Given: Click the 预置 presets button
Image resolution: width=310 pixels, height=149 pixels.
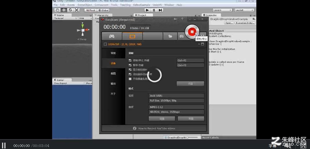Looking at the screenshot, I should click(x=191, y=119).
